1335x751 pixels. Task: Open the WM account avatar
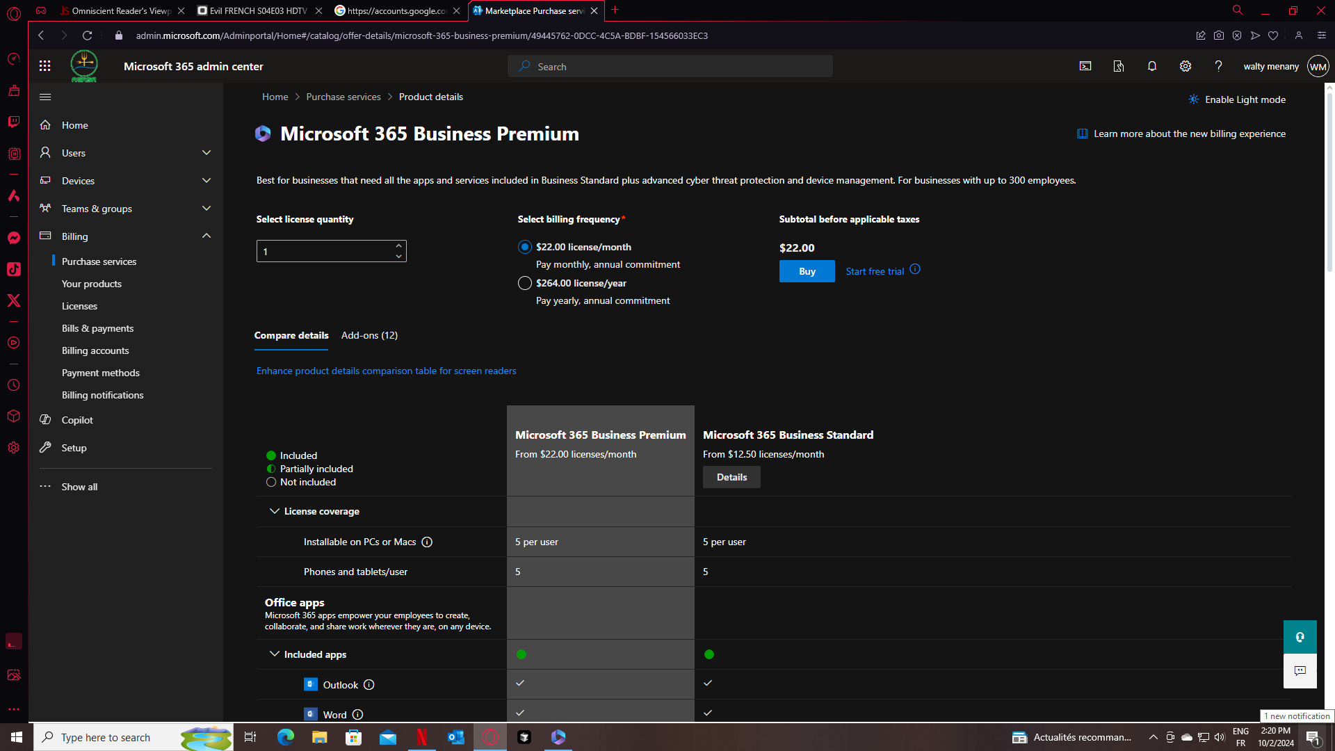click(x=1318, y=67)
